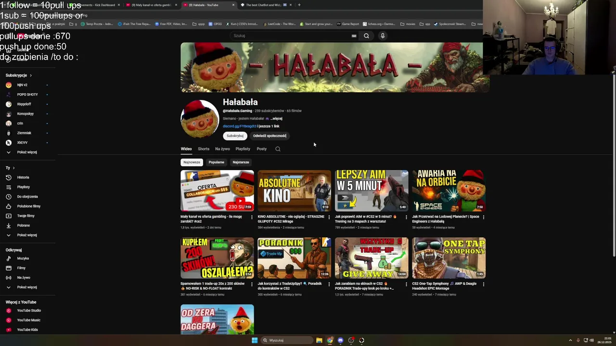The width and height of the screenshot is (616, 346).
Task: Click the Hałabała channel avatar
Action: (200, 119)
